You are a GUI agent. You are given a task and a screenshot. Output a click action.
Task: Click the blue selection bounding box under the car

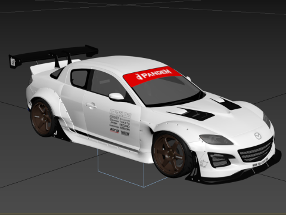click(132, 169)
